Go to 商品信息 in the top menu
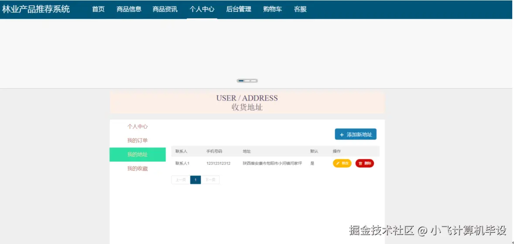This screenshot has height=244, width=514. pos(129,9)
